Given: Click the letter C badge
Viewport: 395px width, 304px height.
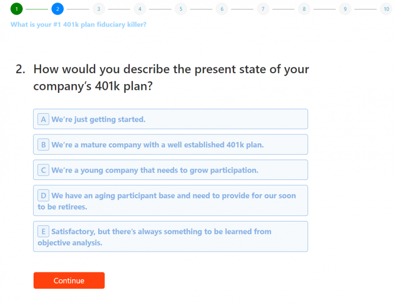Looking at the screenshot, I should click(43, 170).
